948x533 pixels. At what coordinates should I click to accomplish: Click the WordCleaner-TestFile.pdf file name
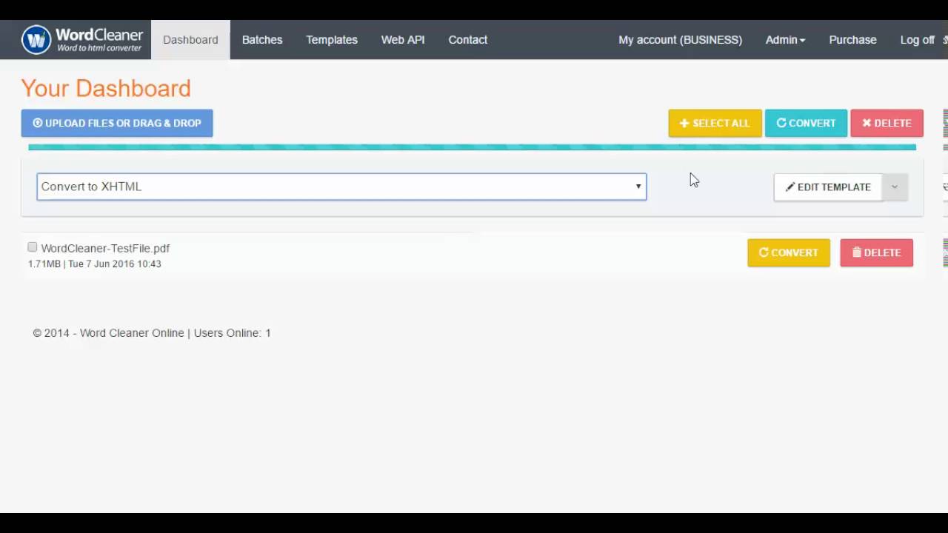point(105,249)
